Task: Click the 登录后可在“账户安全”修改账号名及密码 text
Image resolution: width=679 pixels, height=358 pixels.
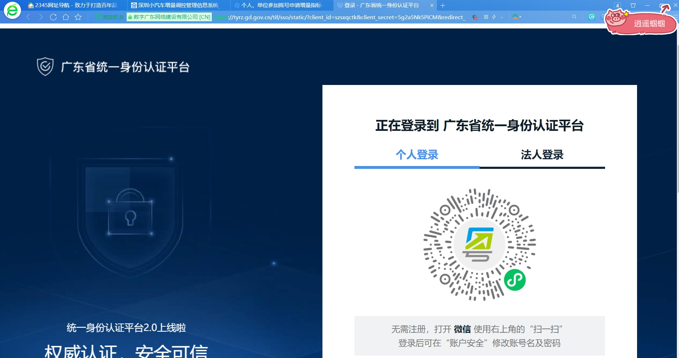Action: 479,343
